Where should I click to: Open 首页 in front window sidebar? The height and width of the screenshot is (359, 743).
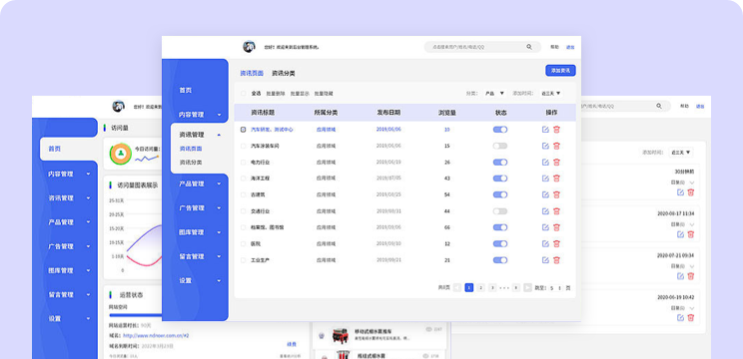point(186,90)
